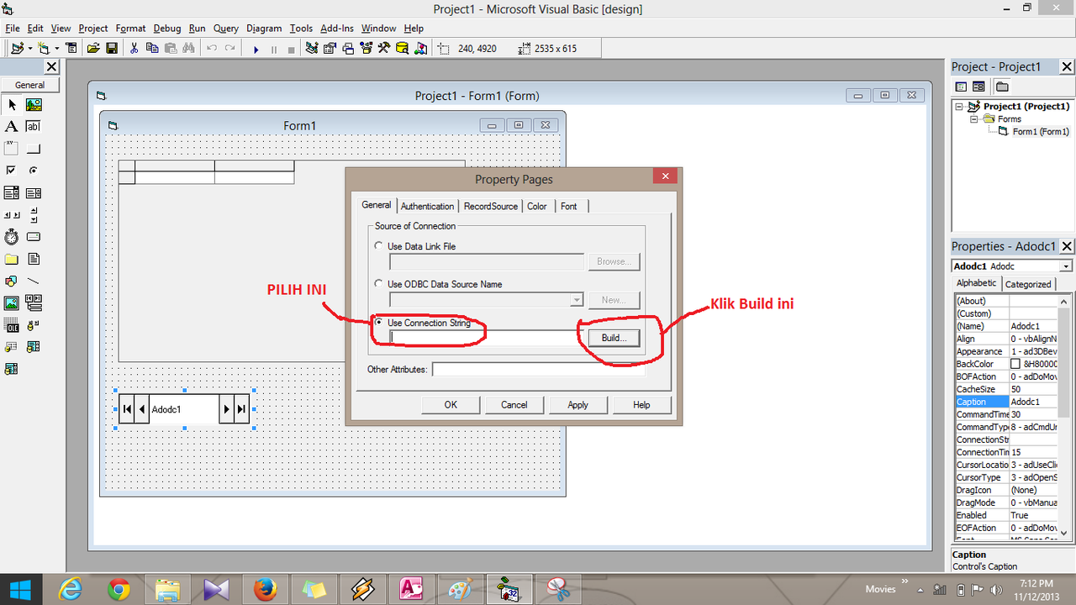Move to next record on Adodc1 control
The width and height of the screenshot is (1076, 605).
point(226,409)
